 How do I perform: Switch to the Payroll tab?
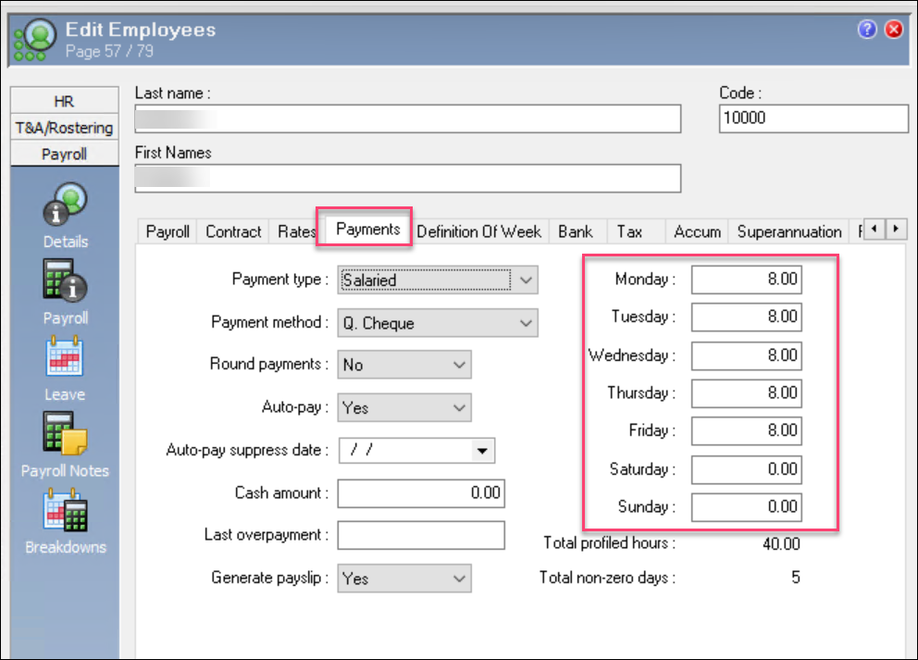point(167,232)
